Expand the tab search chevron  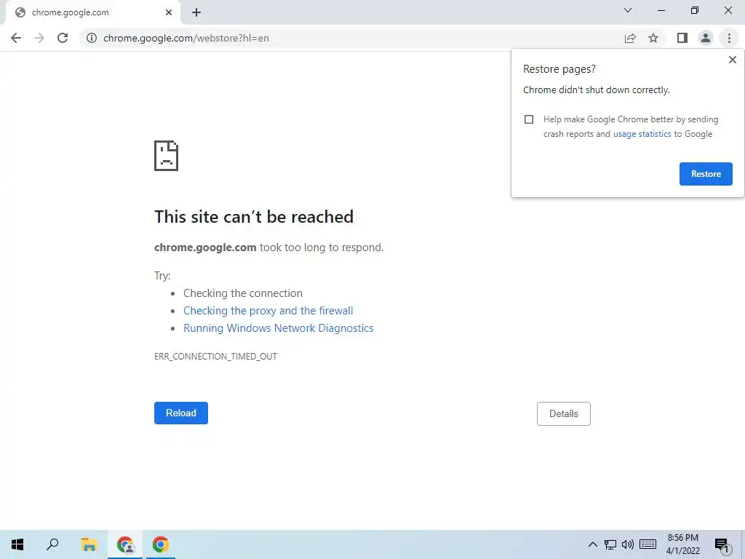(628, 10)
